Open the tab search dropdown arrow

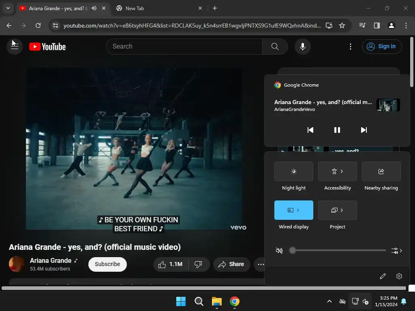8,8
